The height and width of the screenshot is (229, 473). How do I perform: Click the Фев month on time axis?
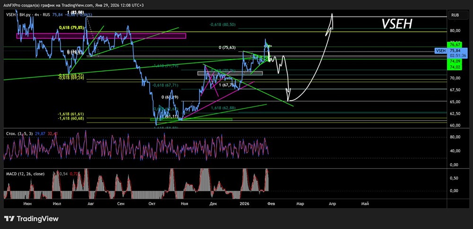[271, 203]
